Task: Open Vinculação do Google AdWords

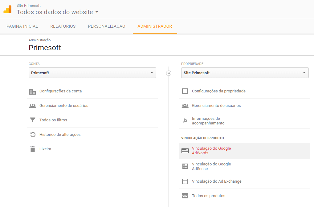Action: [211, 151]
